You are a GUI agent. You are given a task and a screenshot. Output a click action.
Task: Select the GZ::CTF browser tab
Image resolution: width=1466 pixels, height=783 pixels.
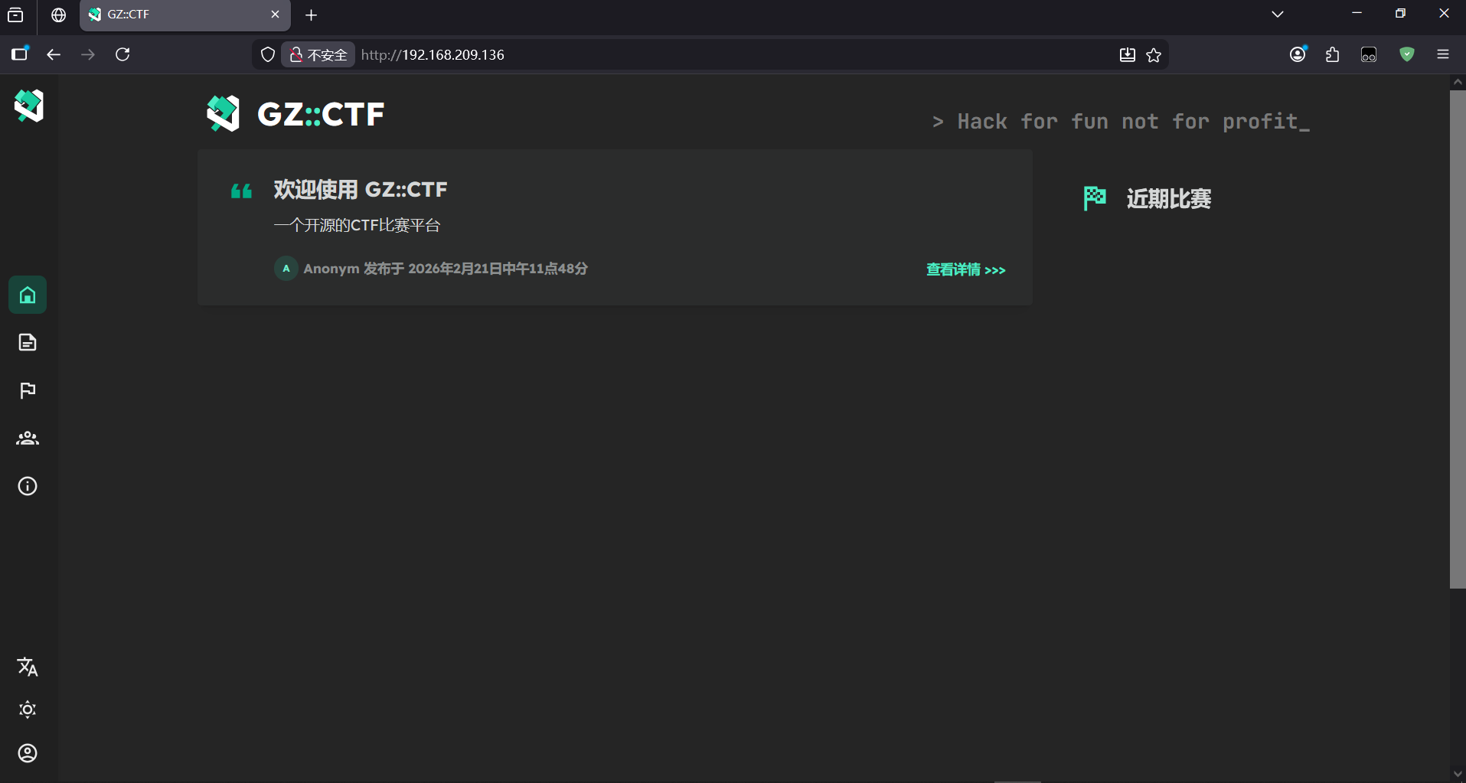[x=176, y=15]
